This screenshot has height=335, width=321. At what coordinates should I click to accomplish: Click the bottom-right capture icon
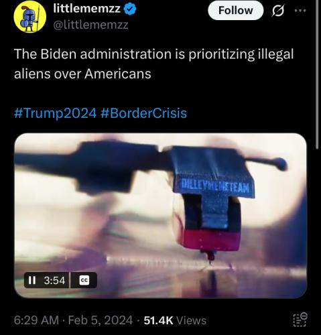(x=300, y=320)
